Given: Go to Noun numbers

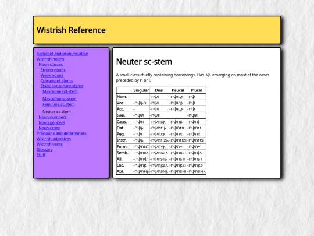Looking at the screenshot, I should (52, 117).
